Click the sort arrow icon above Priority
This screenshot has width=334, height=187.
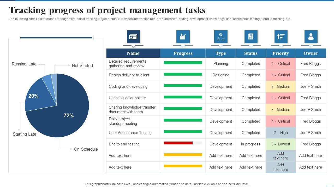[281, 37]
